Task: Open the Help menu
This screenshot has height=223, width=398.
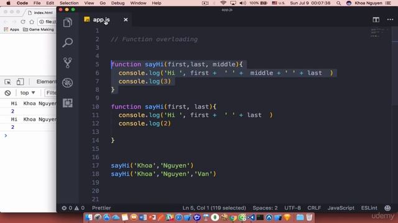Action: click(157, 3)
